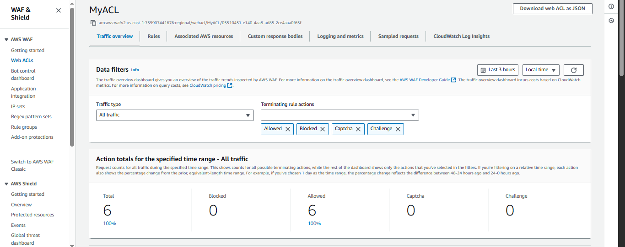Open Rule groups in the sidebar

click(x=24, y=127)
